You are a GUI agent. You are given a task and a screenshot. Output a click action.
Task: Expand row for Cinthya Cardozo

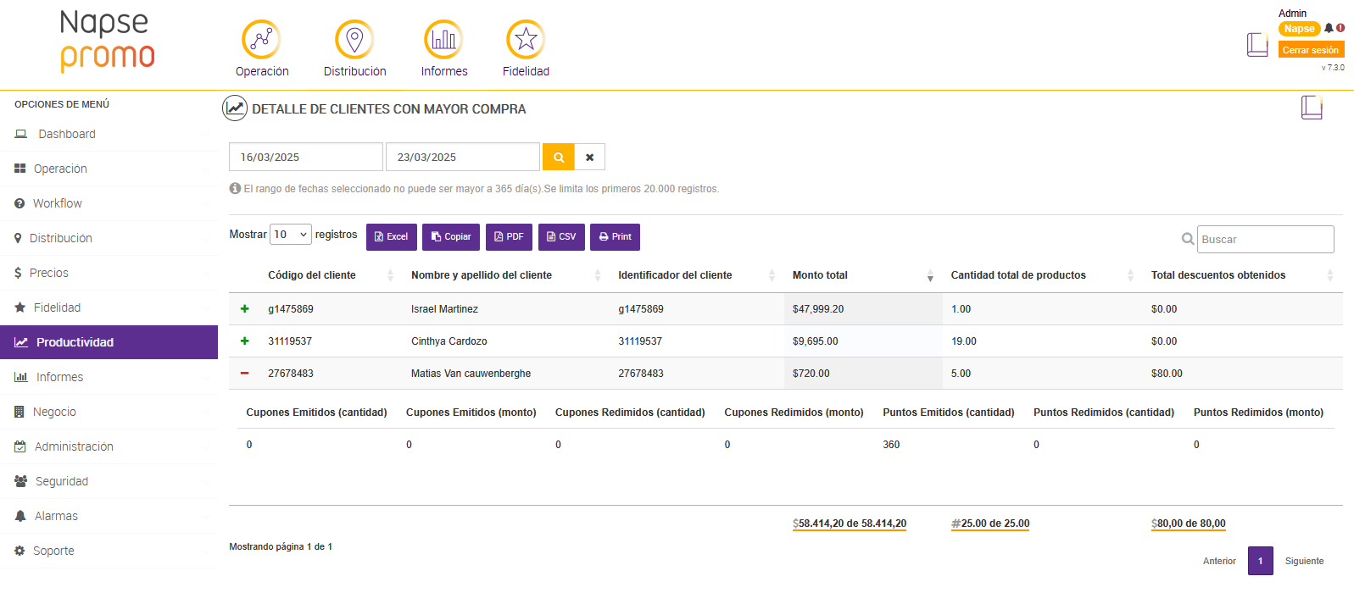tap(245, 341)
